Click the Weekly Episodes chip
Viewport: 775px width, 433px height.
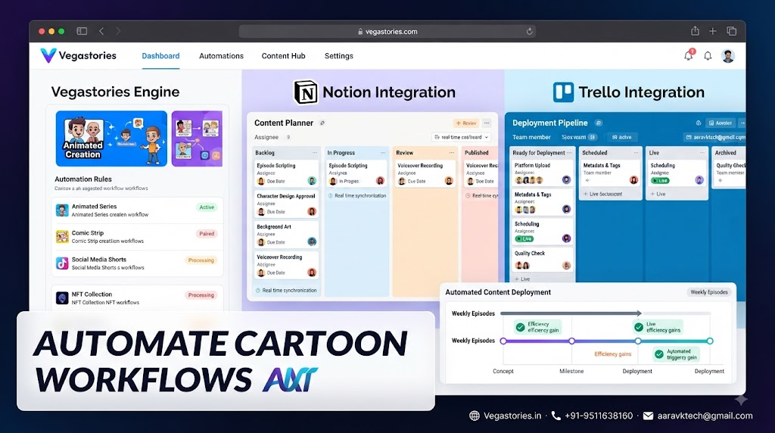[708, 292]
